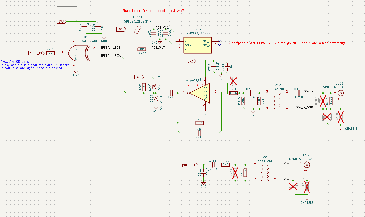Viewport: 365px width, 217px height.
Task: Pick the R204 1k pull-up resistor
Action: (x=144, y=87)
